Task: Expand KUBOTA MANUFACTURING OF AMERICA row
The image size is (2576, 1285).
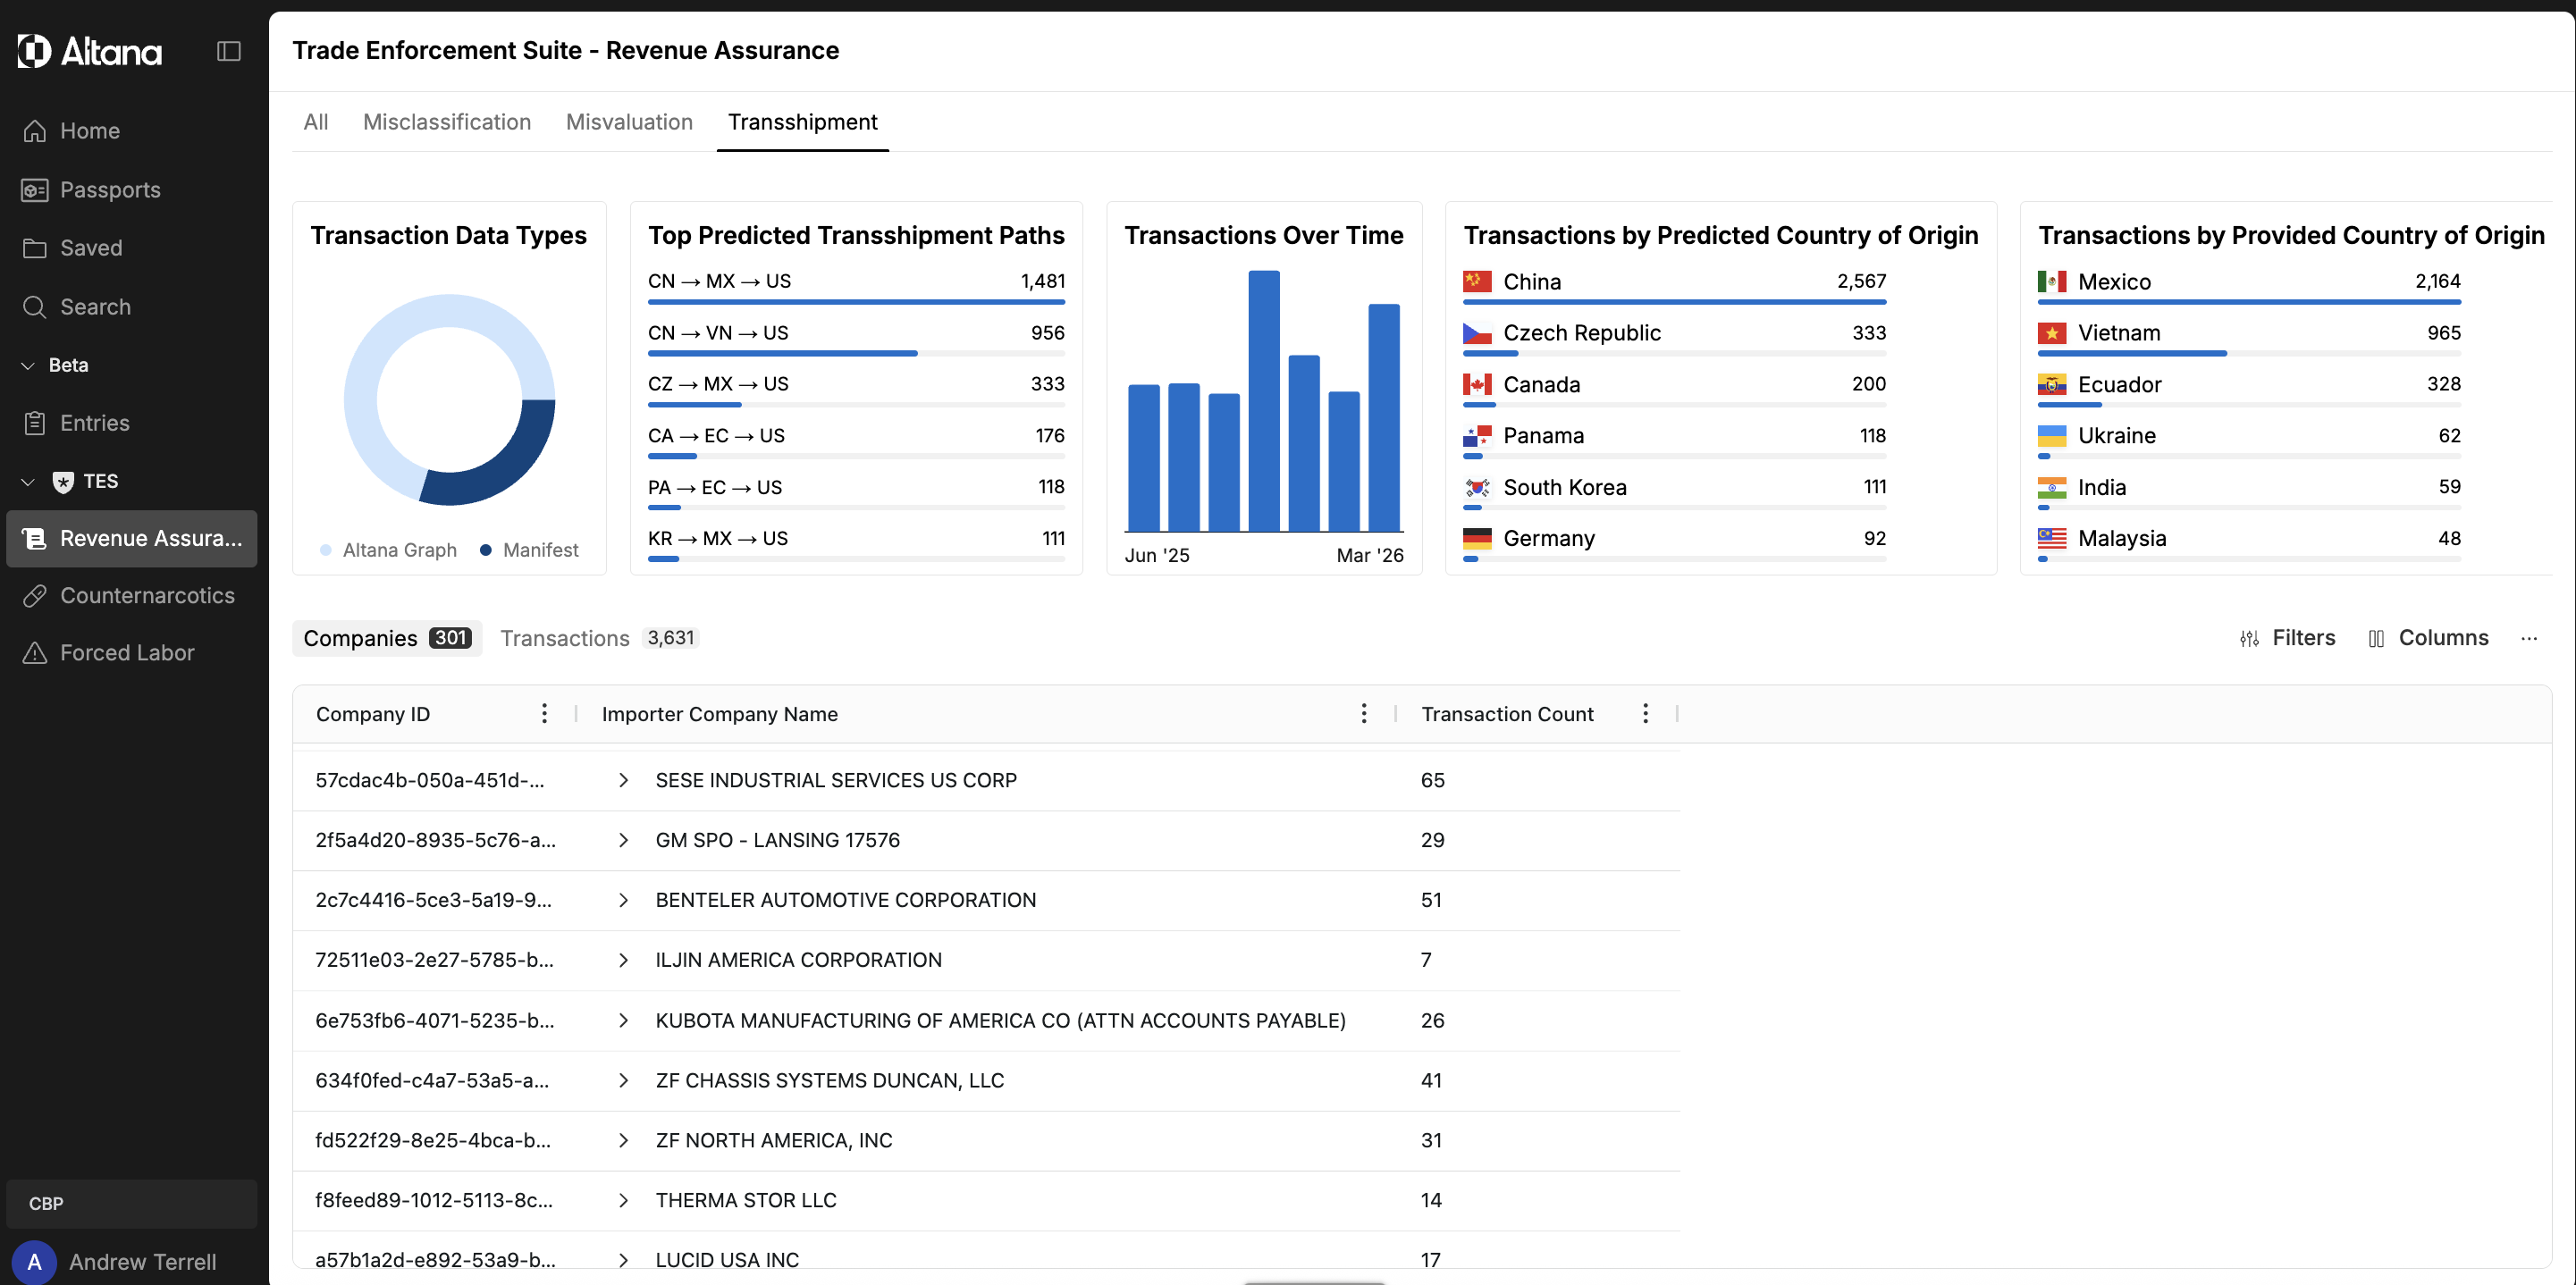Action: pos(623,1020)
